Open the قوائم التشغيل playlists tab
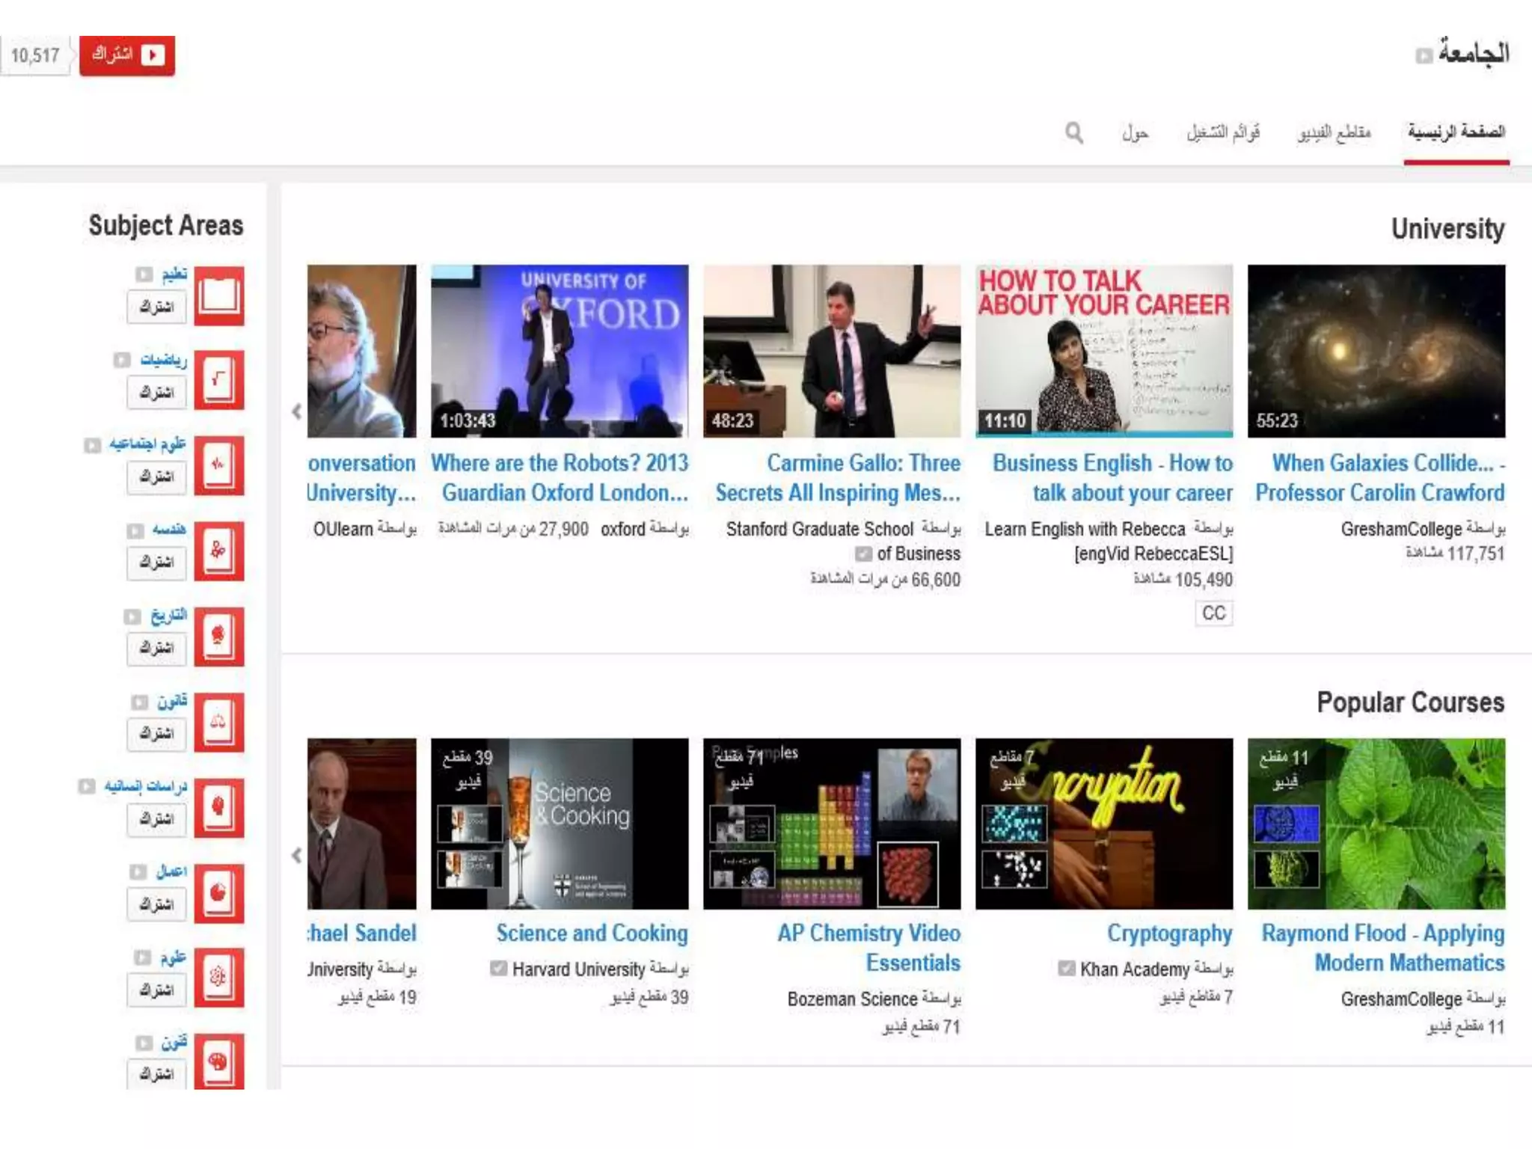This screenshot has width=1532, height=1149. click(1223, 133)
